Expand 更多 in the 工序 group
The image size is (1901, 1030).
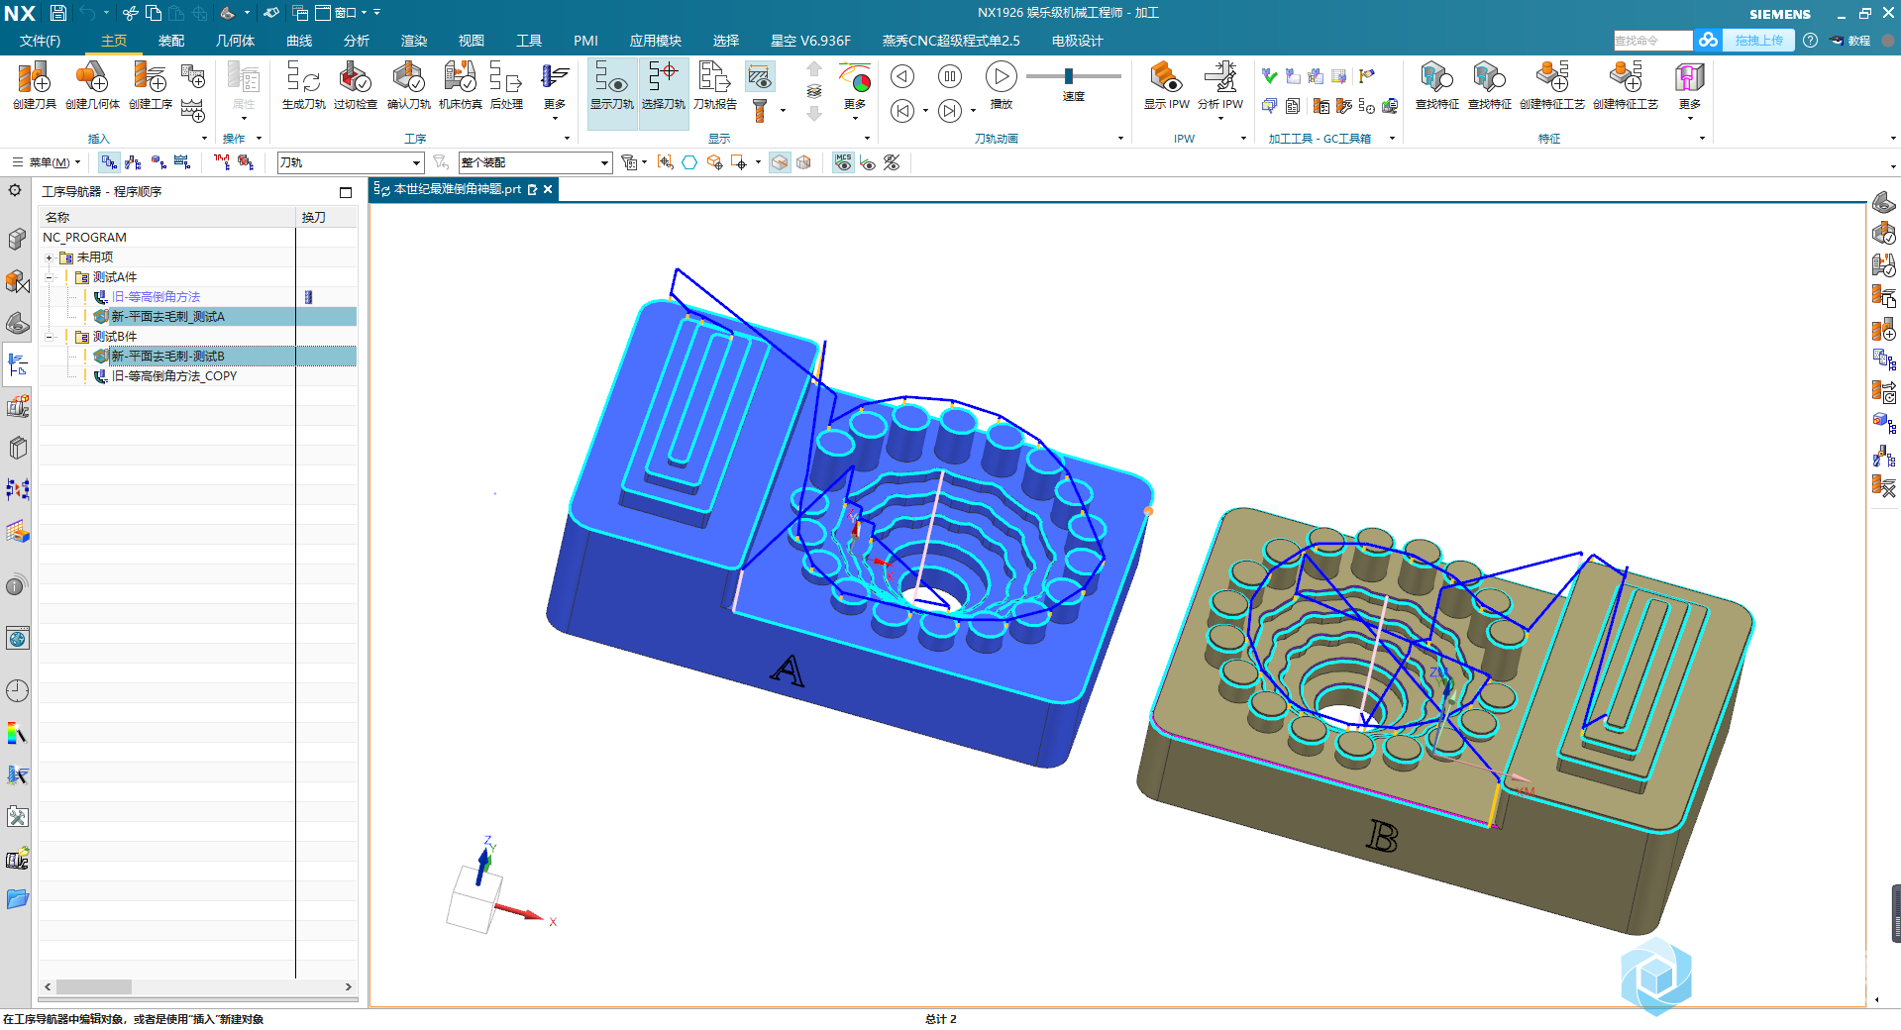tap(555, 91)
